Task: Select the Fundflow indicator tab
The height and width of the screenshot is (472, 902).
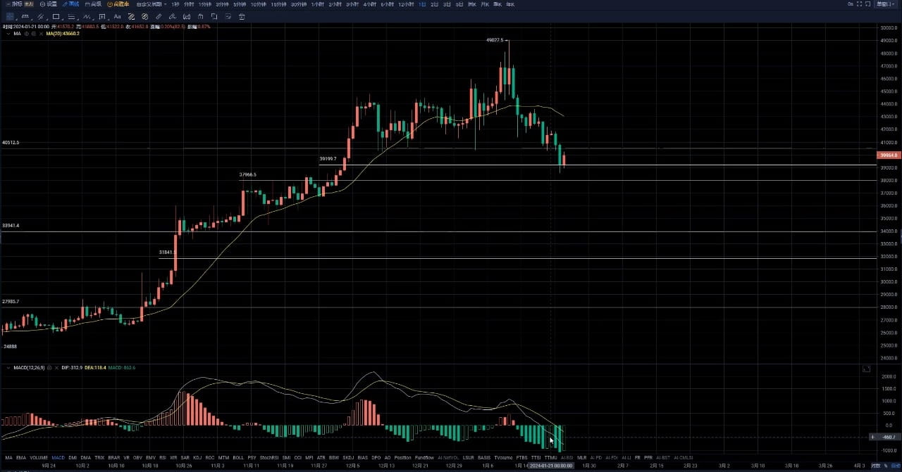Action: [x=424, y=457]
